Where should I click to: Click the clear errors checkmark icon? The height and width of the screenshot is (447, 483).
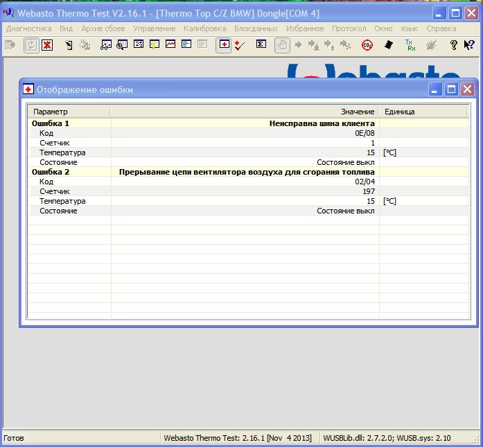pos(239,45)
